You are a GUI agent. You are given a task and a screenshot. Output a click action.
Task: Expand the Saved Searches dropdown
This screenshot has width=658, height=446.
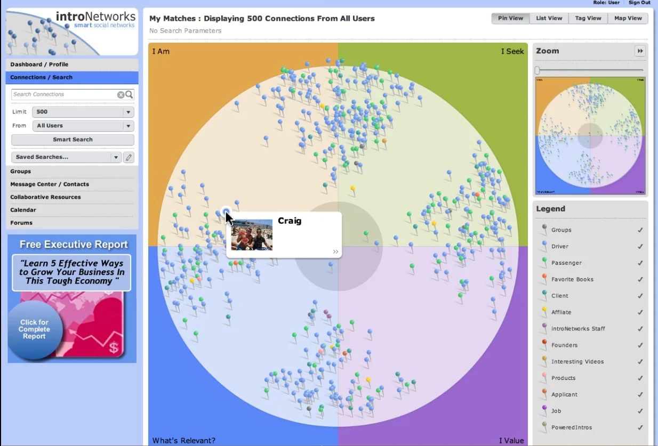[116, 157]
